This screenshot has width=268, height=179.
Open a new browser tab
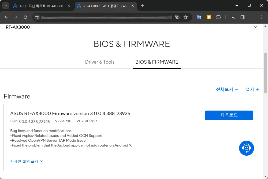pyautogui.click(x=142, y=6)
